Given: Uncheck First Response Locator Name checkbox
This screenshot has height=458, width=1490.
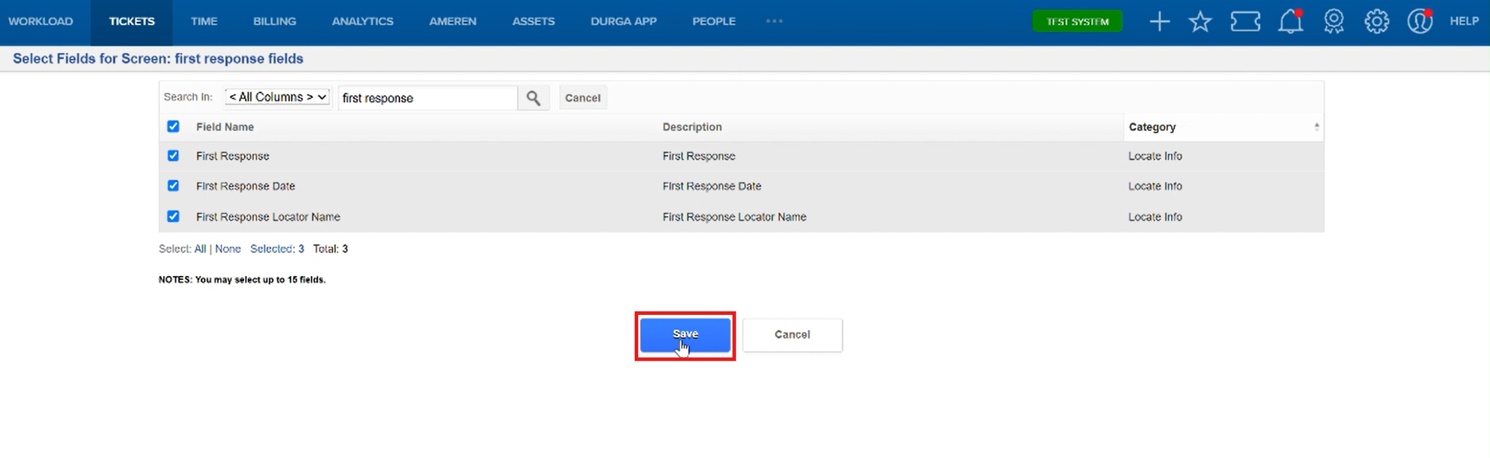Looking at the screenshot, I should point(173,216).
